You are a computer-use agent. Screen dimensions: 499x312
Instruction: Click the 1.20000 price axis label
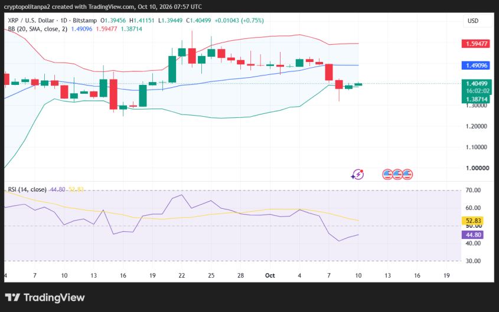476,126
